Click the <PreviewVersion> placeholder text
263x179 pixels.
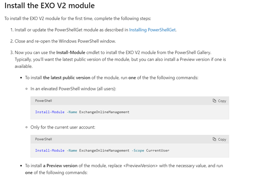click(140, 166)
